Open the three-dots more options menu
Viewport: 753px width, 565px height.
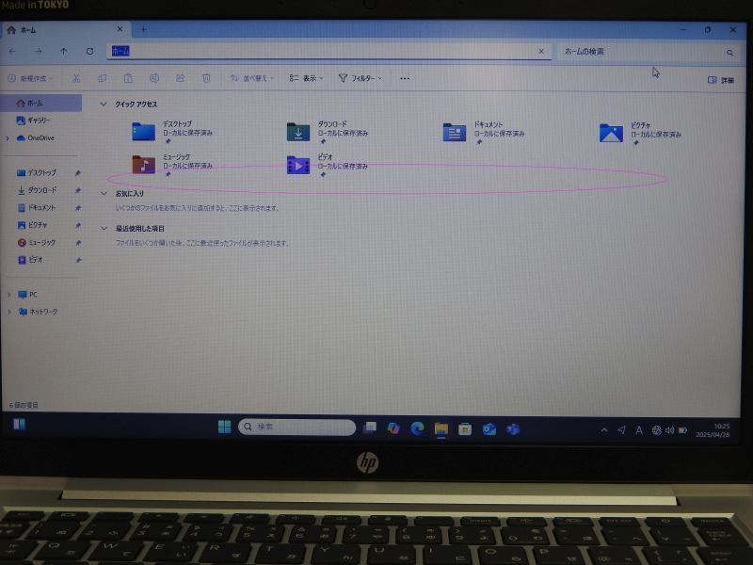pos(405,78)
